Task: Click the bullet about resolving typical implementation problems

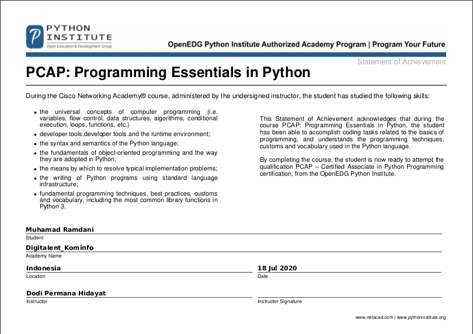Action: 128,168
